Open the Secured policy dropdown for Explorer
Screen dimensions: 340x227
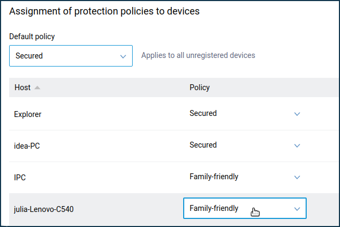(x=245, y=114)
